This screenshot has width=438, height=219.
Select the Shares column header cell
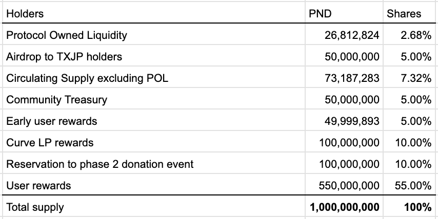[x=404, y=14]
